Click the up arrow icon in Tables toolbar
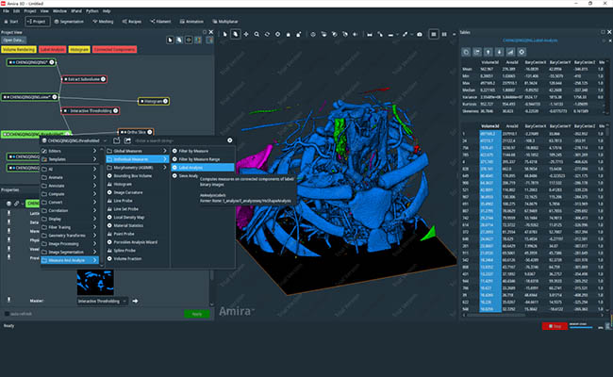613x377 pixels. click(x=489, y=52)
